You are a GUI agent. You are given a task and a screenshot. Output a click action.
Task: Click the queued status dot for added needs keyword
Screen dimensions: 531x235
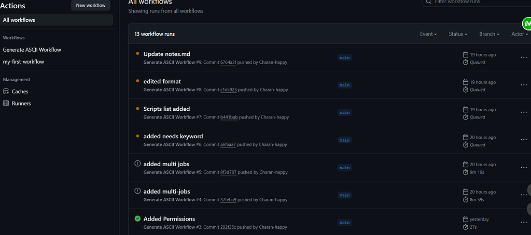(137, 136)
